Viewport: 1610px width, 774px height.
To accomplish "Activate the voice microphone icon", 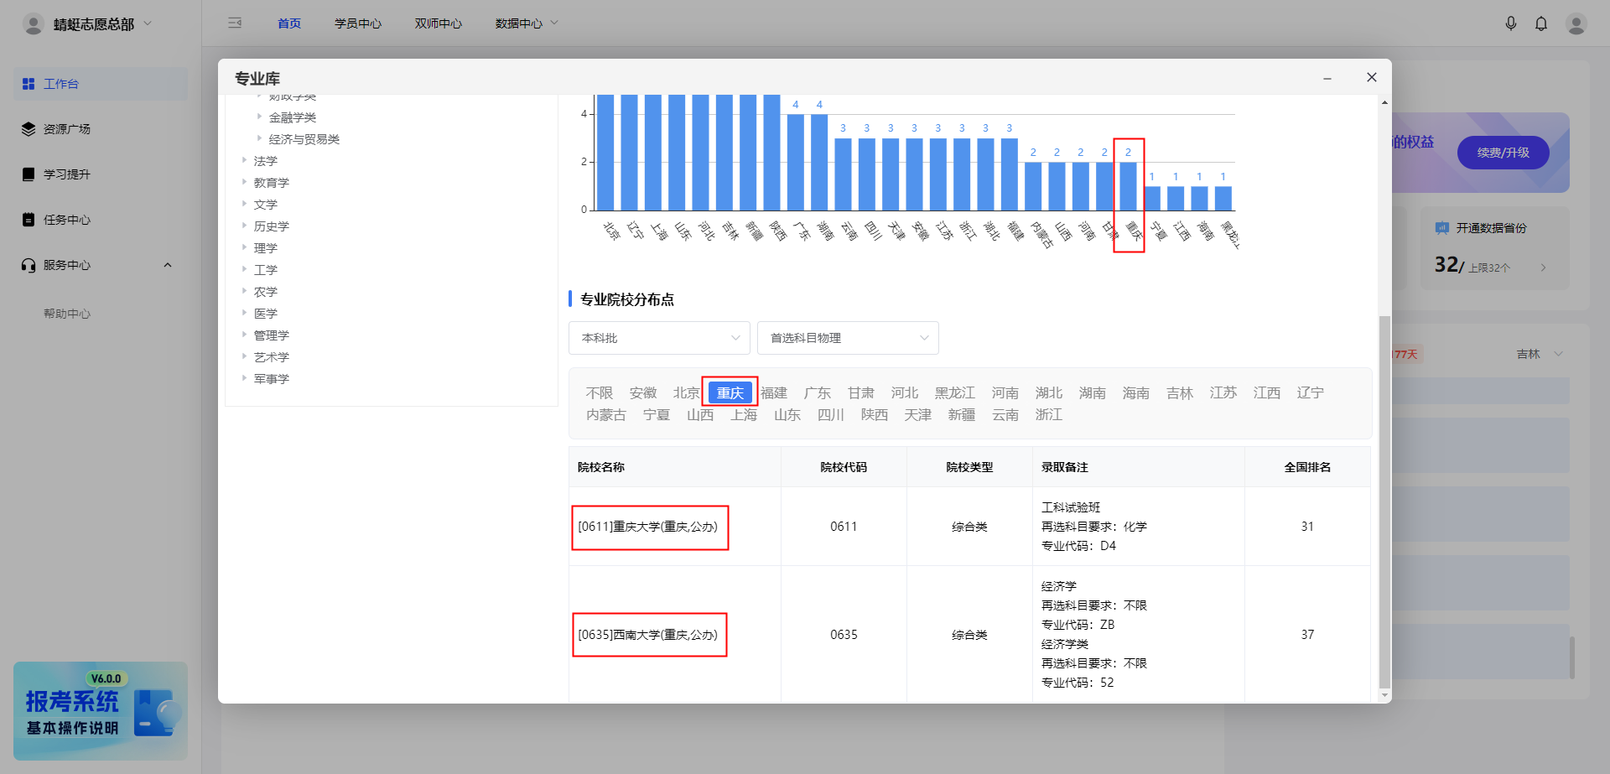I will tap(1511, 23).
